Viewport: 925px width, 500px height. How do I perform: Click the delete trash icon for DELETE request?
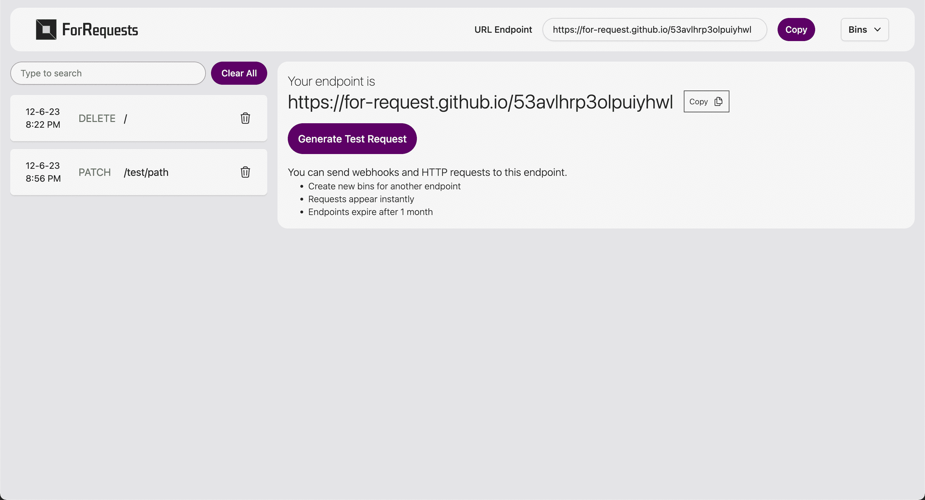[x=245, y=117]
